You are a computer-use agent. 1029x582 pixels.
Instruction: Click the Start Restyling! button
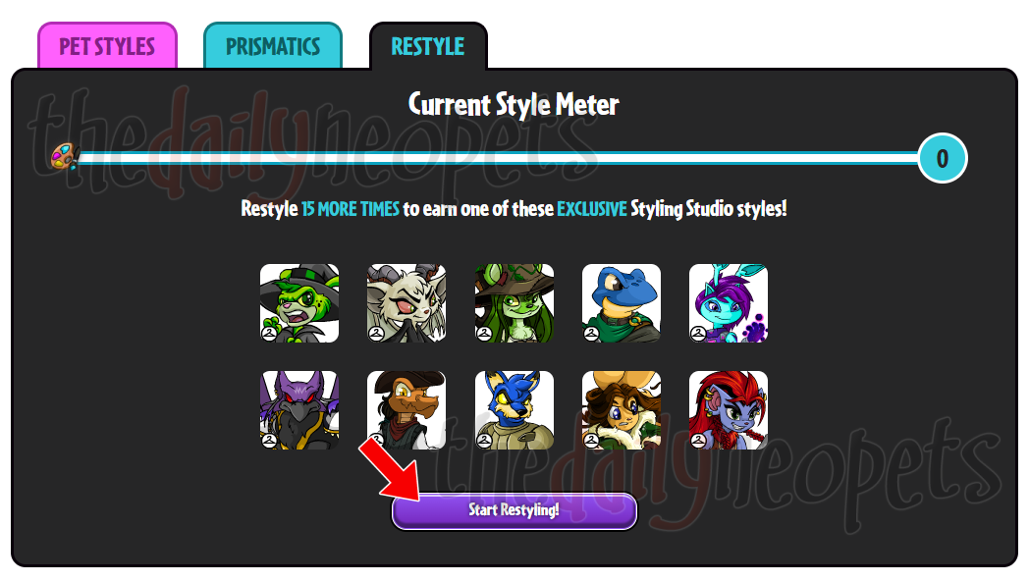[514, 510]
